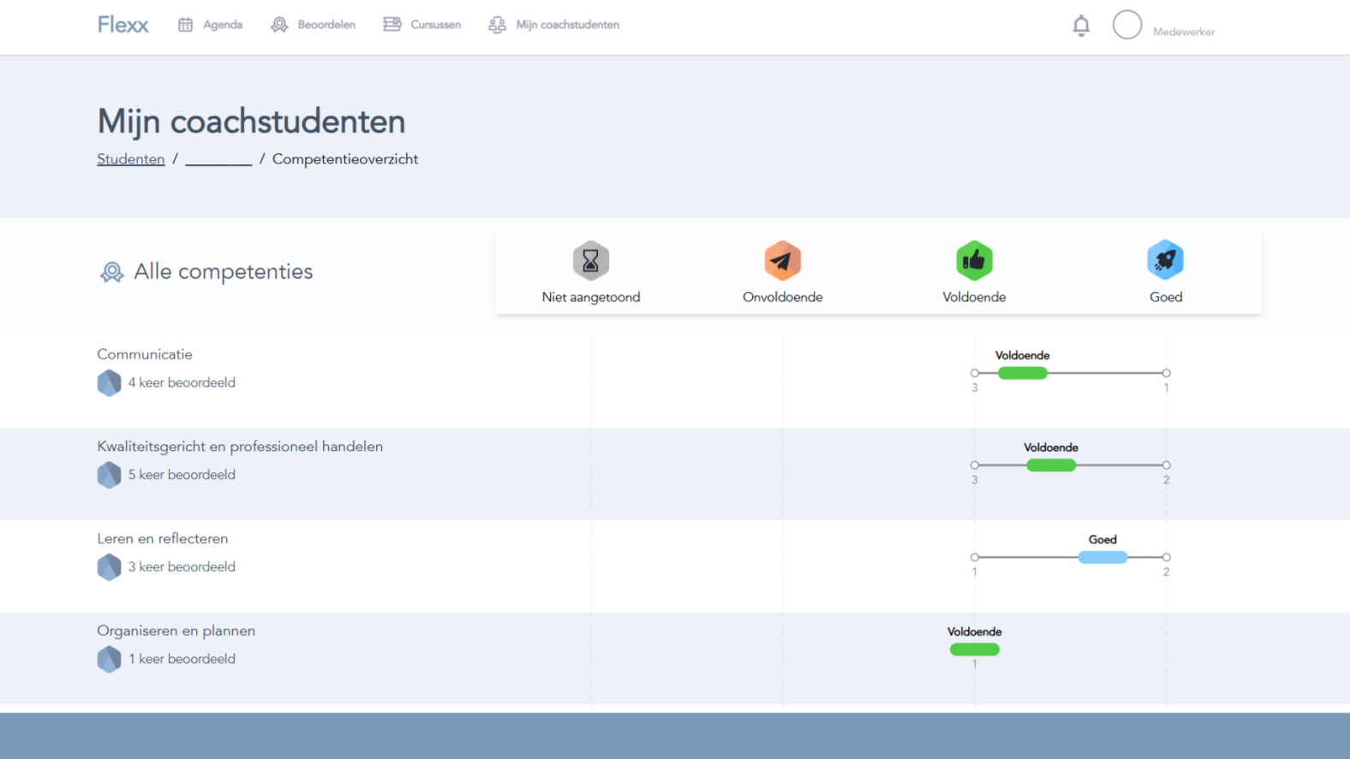This screenshot has height=759, width=1350.
Task: Select the Goed rocket icon
Action: (1166, 260)
